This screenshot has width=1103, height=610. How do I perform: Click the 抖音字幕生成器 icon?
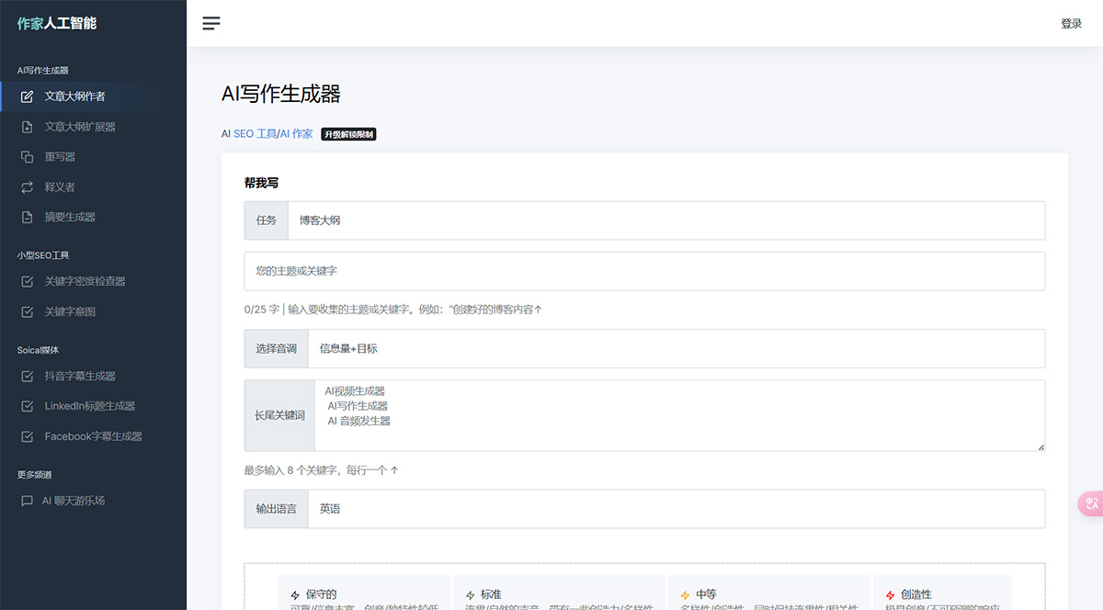click(28, 376)
